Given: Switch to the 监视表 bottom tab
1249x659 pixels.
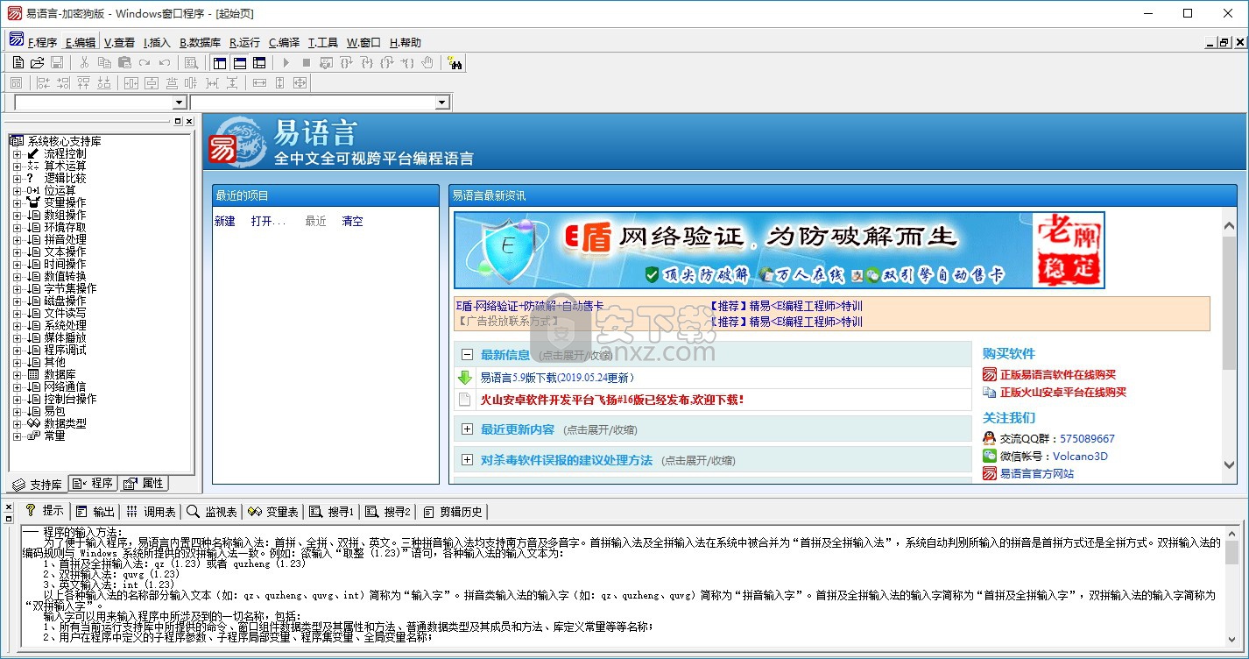Looking at the screenshot, I should 212,512.
